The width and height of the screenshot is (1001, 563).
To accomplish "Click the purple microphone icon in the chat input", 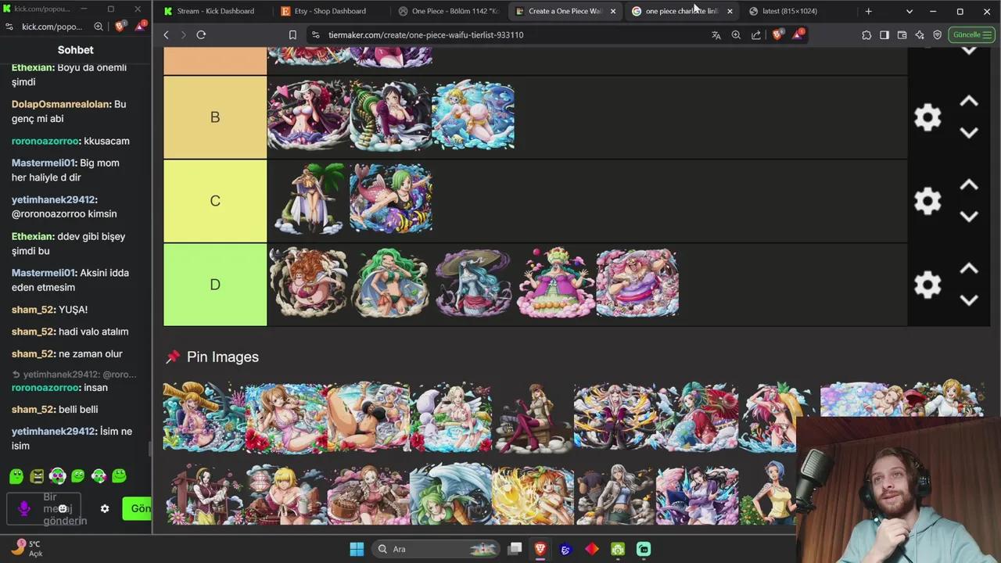I will (x=23, y=508).
